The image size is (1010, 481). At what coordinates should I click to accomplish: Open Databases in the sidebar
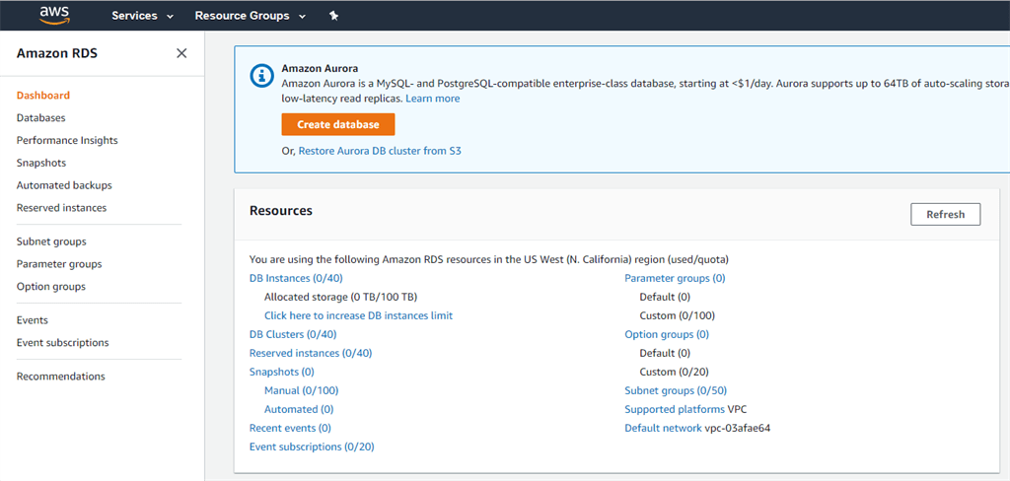pyautogui.click(x=41, y=118)
